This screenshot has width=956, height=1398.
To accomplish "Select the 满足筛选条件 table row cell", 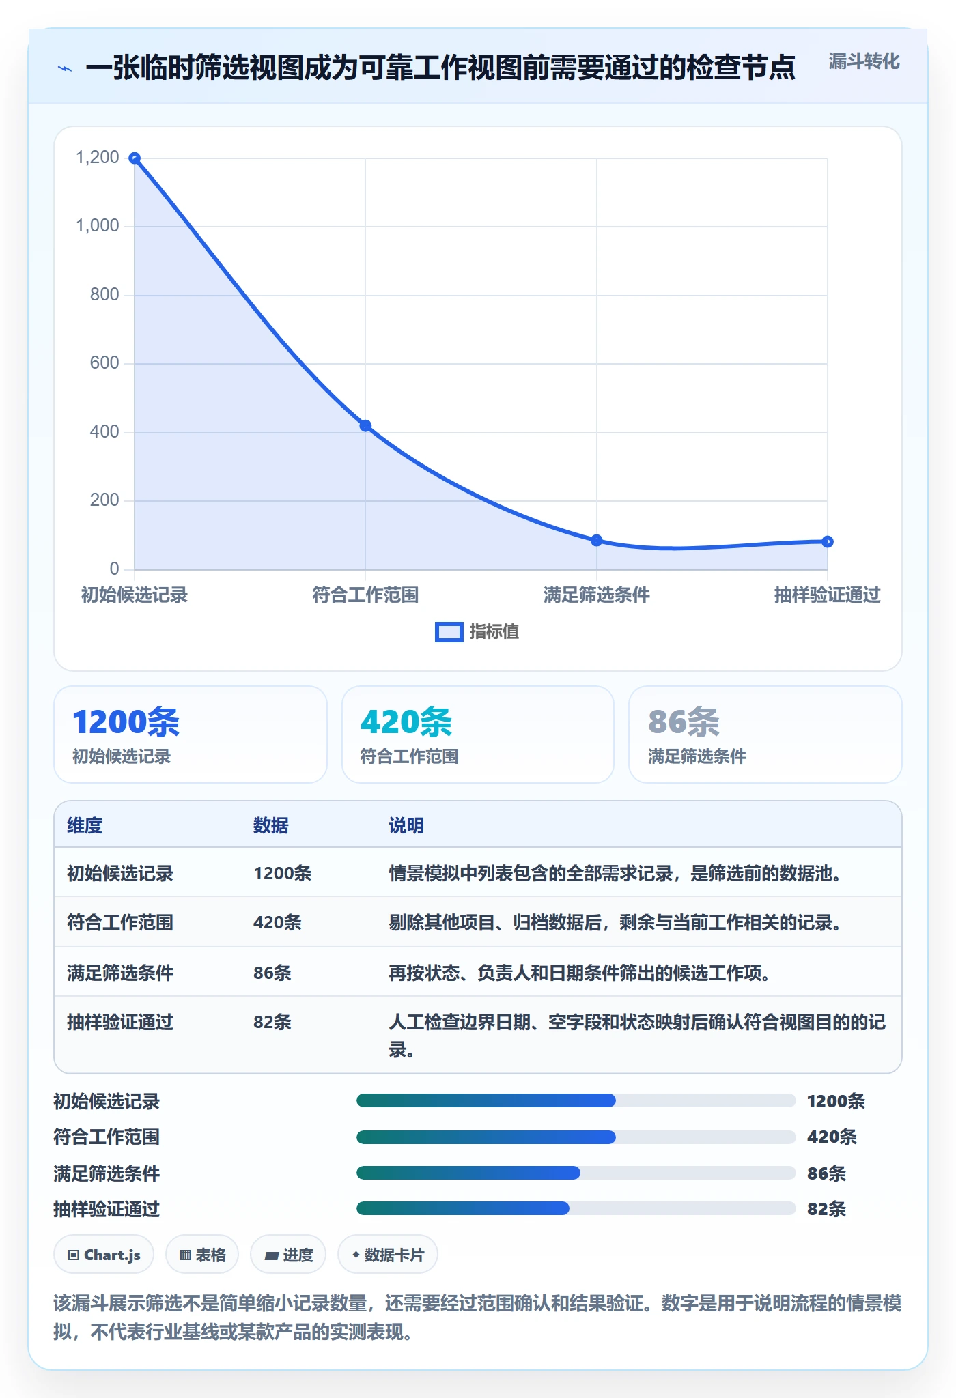I will pos(120,973).
